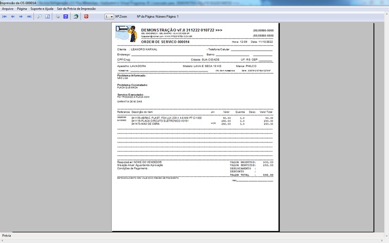389x243 pixels.
Task: Click the 'Valor Total' column header
Action: 266,112
